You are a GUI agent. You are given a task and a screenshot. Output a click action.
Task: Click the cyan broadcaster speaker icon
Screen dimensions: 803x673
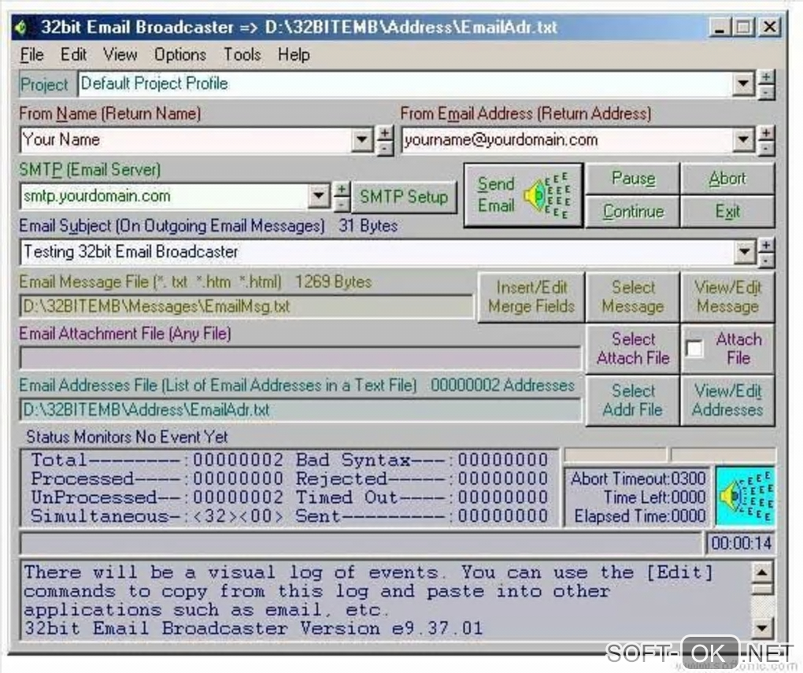click(745, 496)
